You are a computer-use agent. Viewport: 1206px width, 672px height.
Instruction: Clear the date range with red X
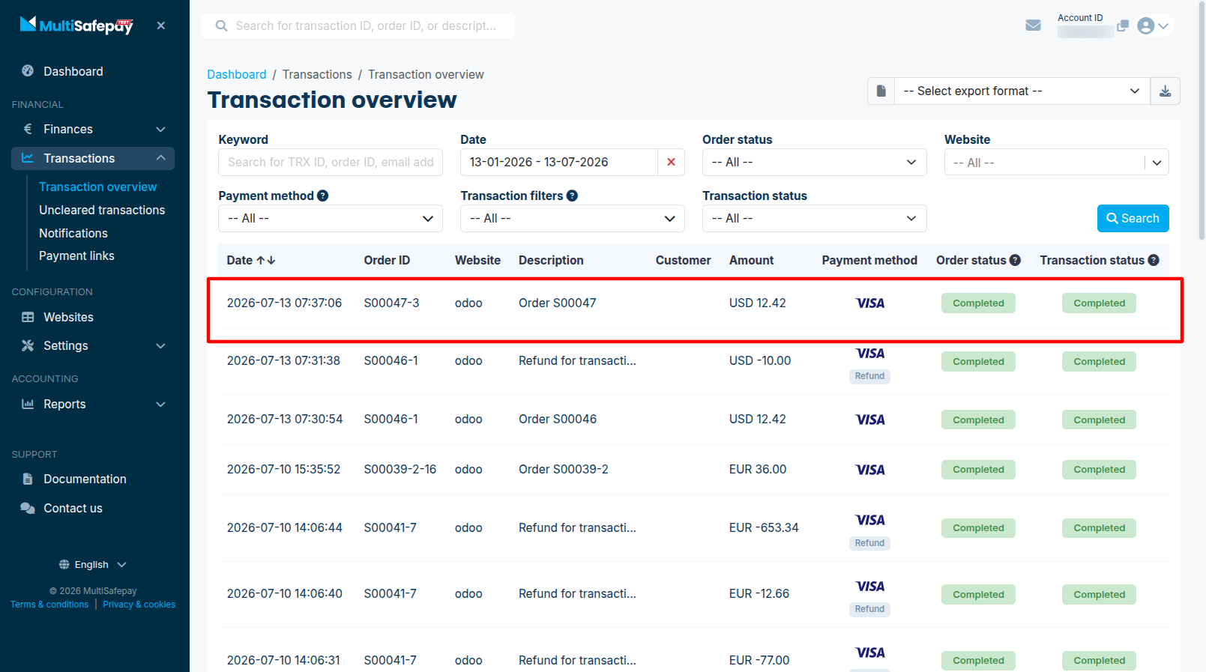[671, 162]
